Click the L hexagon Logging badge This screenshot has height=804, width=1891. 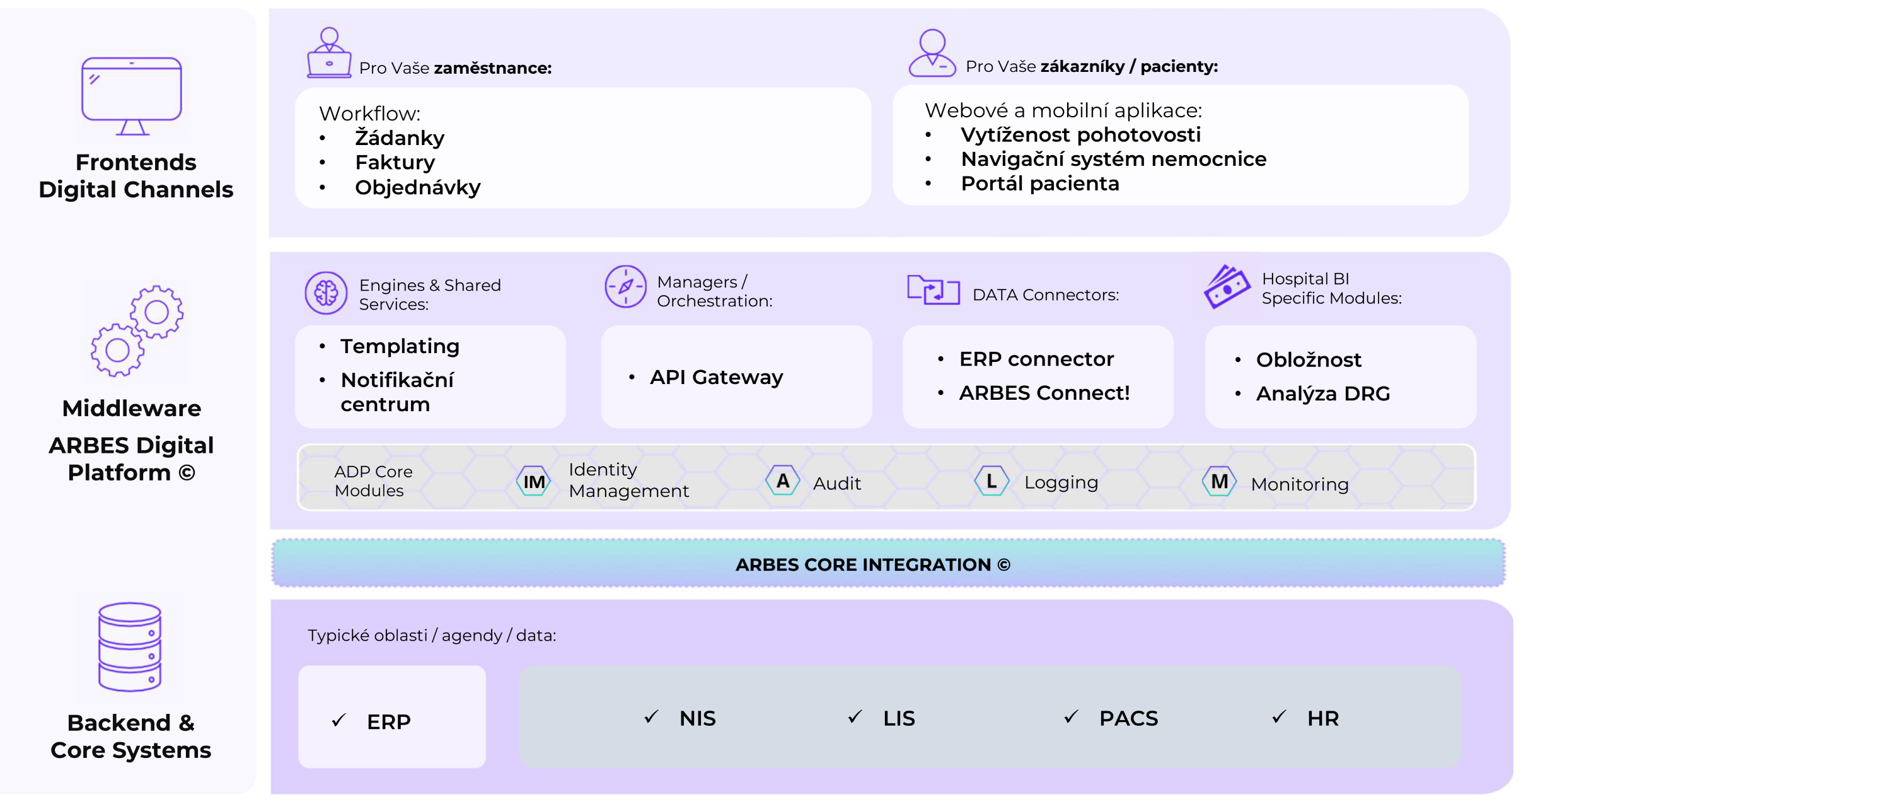click(992, 481)
